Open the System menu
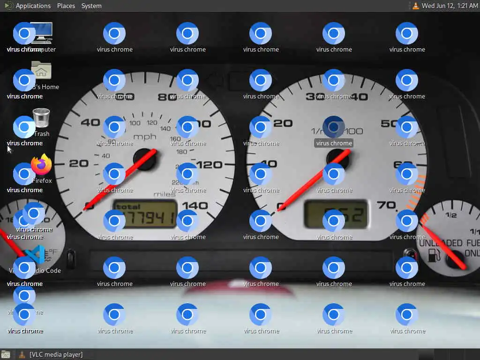 [x=91, y=6]
